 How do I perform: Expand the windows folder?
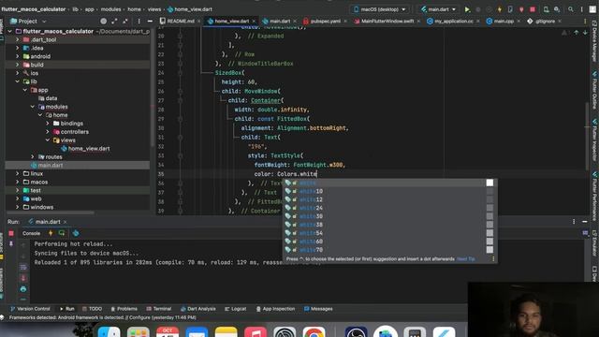point(17,207)
